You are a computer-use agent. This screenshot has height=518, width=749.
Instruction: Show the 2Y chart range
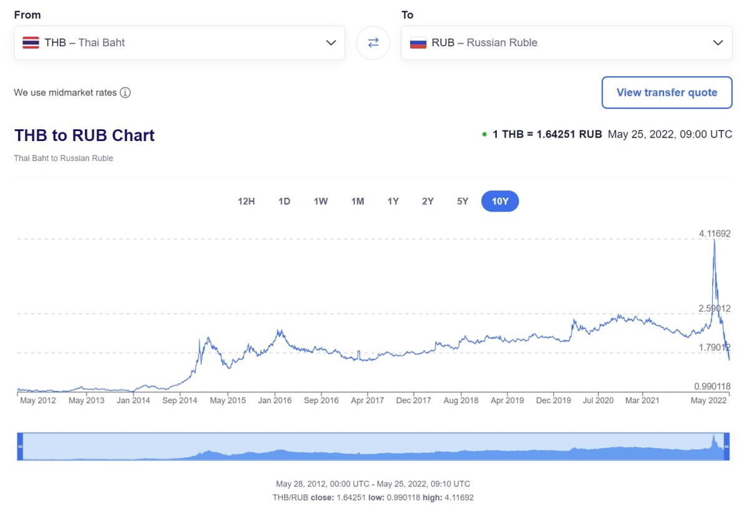428,201
